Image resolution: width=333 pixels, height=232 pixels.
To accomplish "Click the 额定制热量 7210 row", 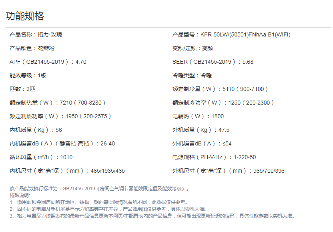I will (x=58, y=103).
